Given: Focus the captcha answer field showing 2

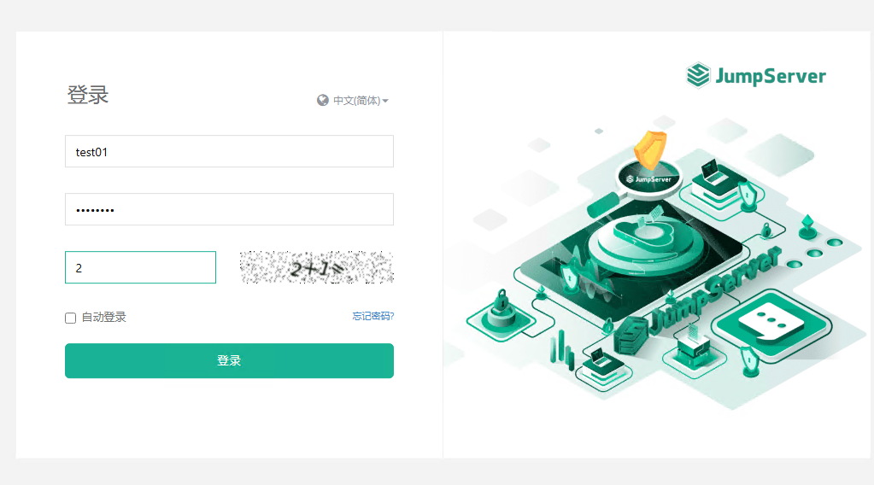Looking at the screenshot, I should pos(140,267).
